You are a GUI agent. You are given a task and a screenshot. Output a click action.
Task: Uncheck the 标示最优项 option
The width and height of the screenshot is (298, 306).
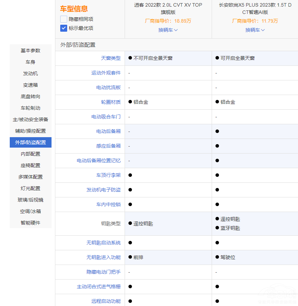pyautogui.click(x=63, y=28)
